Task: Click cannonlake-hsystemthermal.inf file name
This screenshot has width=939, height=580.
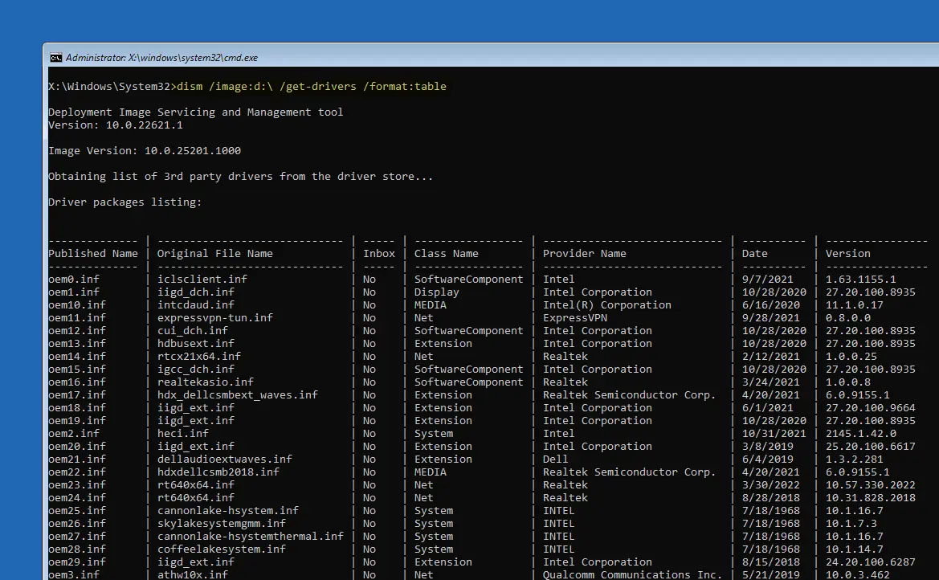Action: (x=251, y=537)
